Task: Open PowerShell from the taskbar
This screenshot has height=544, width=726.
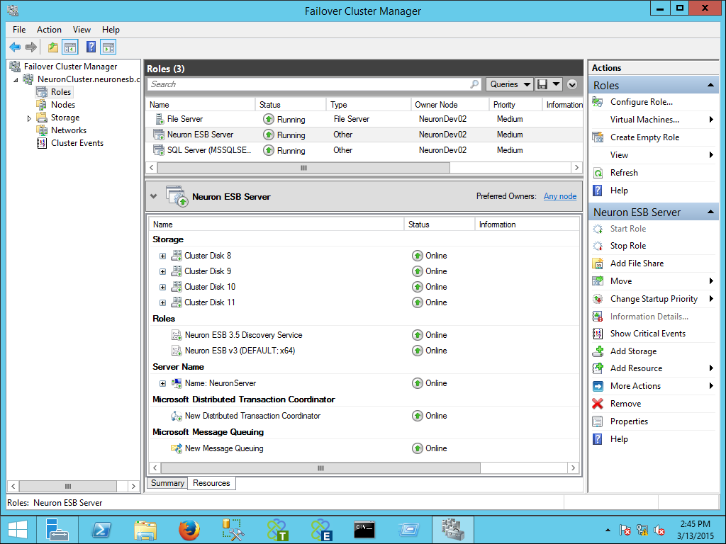Action: [x=101, y=530]
